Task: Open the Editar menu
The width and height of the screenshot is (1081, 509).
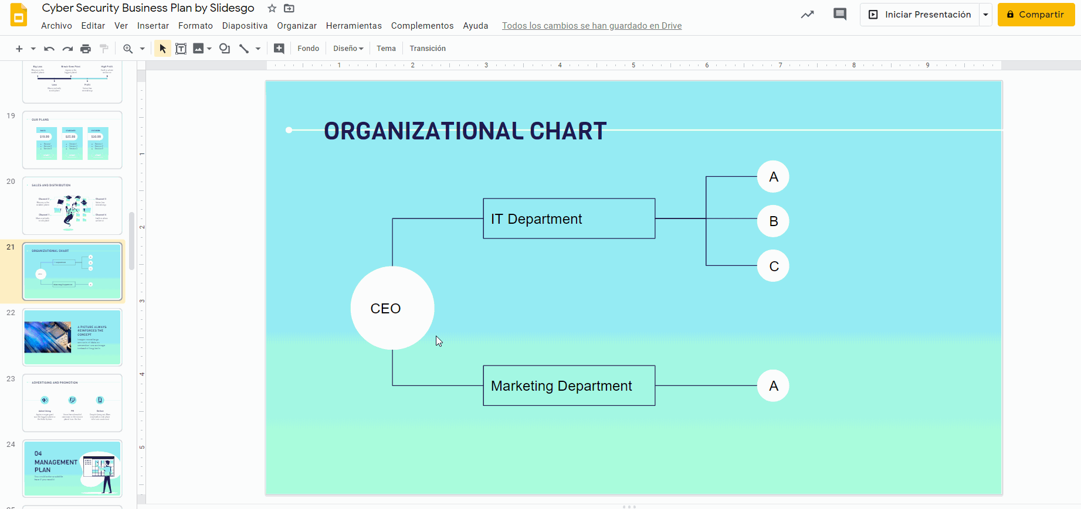Action: [93, 26]
